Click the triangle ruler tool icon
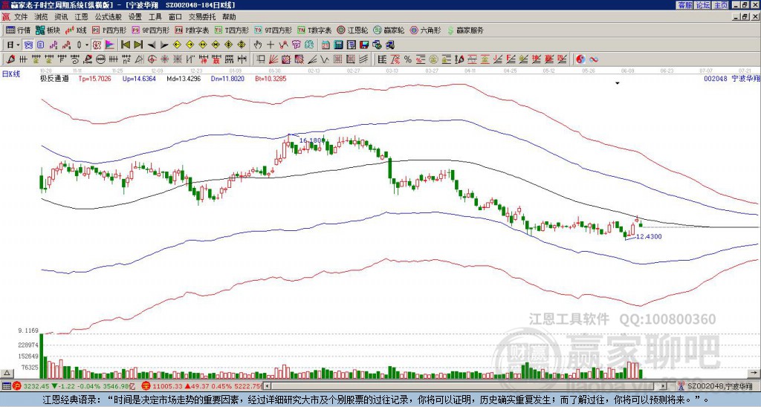This screenshot has height=407, width=761. click(x=139, y=59)
